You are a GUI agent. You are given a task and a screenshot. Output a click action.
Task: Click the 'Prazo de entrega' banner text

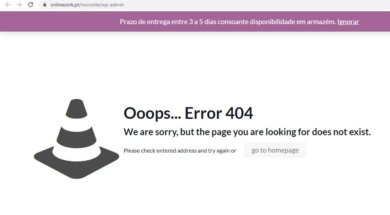(x=228, y=22)
